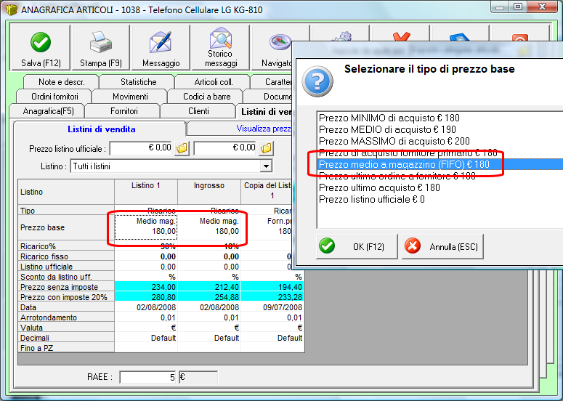The width and height of the screenshot is (563, 401).
Task: Click the blue question mark dialog icon
Action: pyautogui.click(x=317, y=81)
